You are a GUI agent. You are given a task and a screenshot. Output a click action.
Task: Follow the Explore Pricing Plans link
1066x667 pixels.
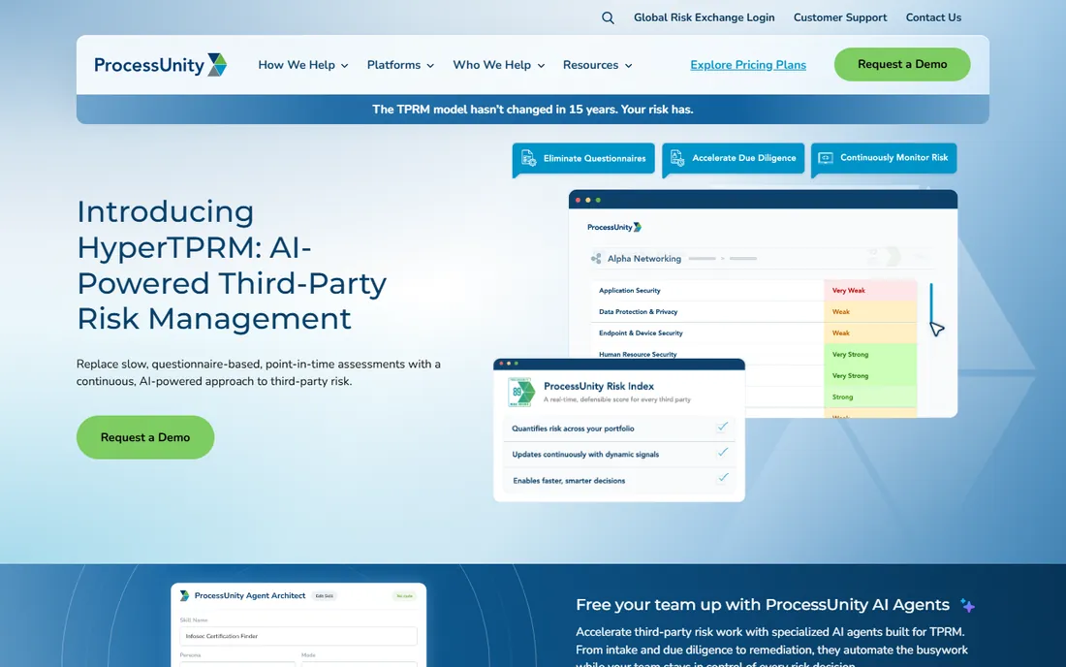748,65
